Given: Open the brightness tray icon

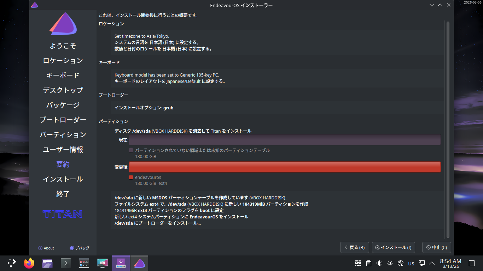Looking at the screenshot, I should click(390, 263).
